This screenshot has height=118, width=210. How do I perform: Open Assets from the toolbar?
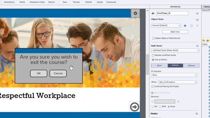tap(100, 2)
